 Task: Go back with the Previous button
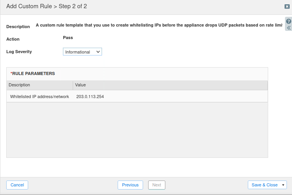(130, 185)
